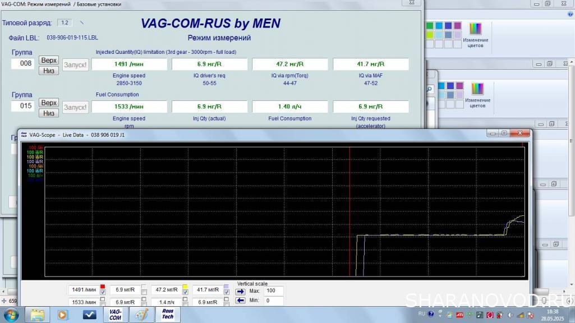Click the Windows Start orb
This screenshot has width=575, height=323.
[12, 314]
